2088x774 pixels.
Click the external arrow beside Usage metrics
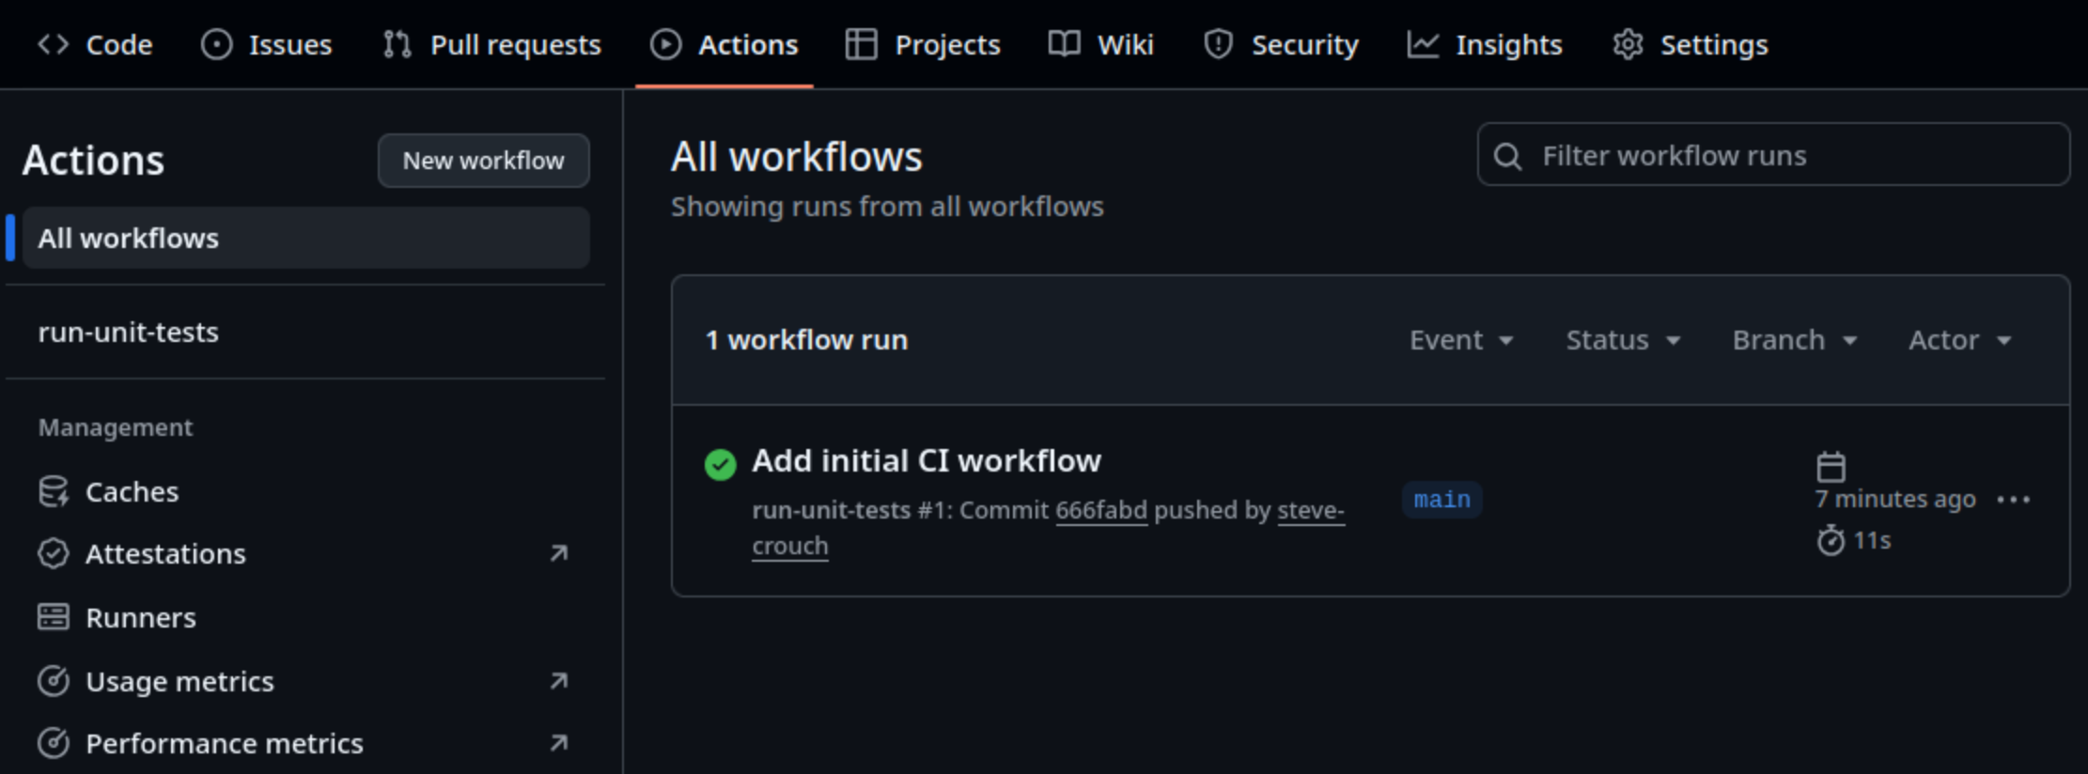coord(559,681)
